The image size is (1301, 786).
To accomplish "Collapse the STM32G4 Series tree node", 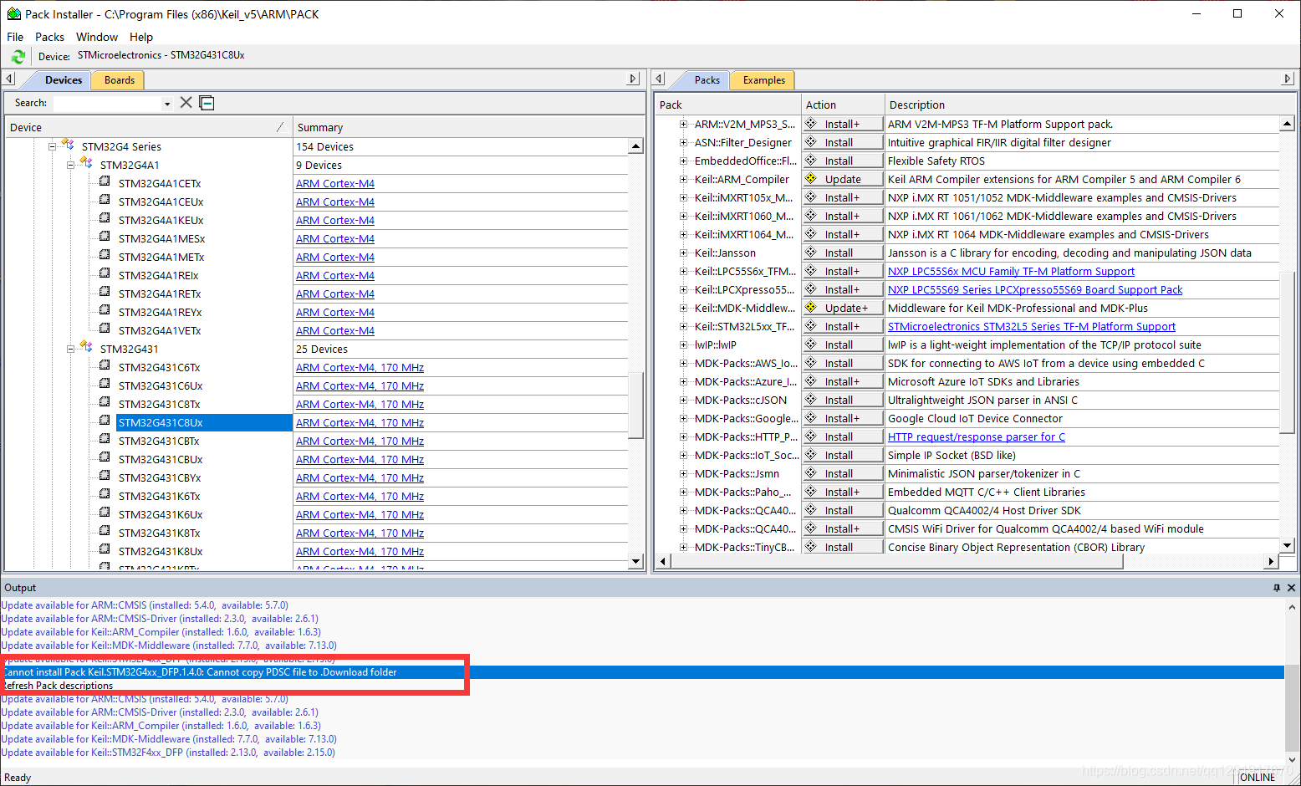I will [52, 146].
